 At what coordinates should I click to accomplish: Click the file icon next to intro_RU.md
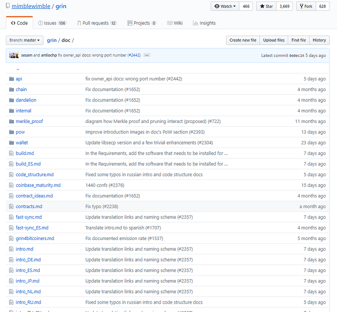pos(11,302)
